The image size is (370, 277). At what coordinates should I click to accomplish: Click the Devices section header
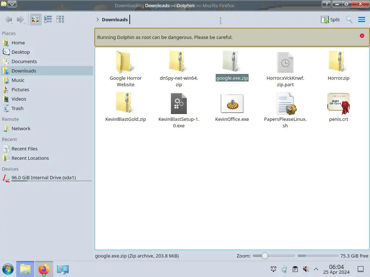10,169
